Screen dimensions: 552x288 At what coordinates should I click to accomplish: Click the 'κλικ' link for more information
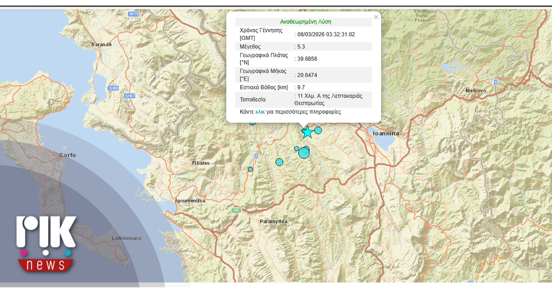260,112
